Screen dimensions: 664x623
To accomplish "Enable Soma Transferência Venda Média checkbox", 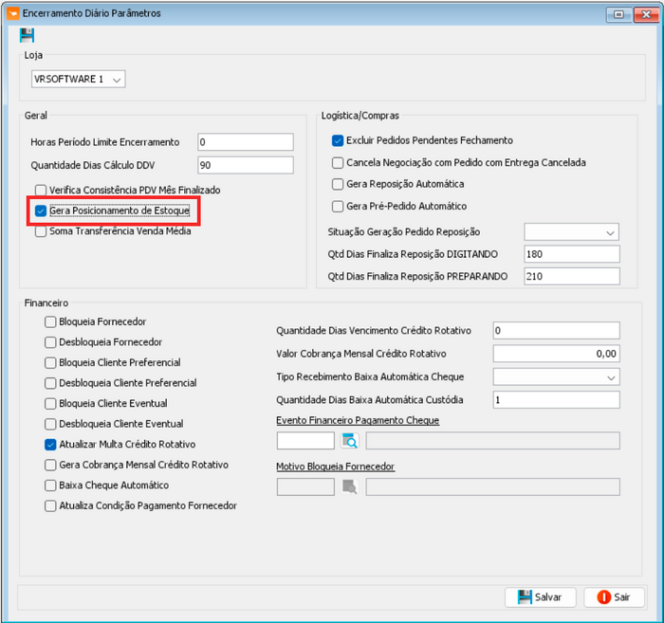I will click(41, 231).
